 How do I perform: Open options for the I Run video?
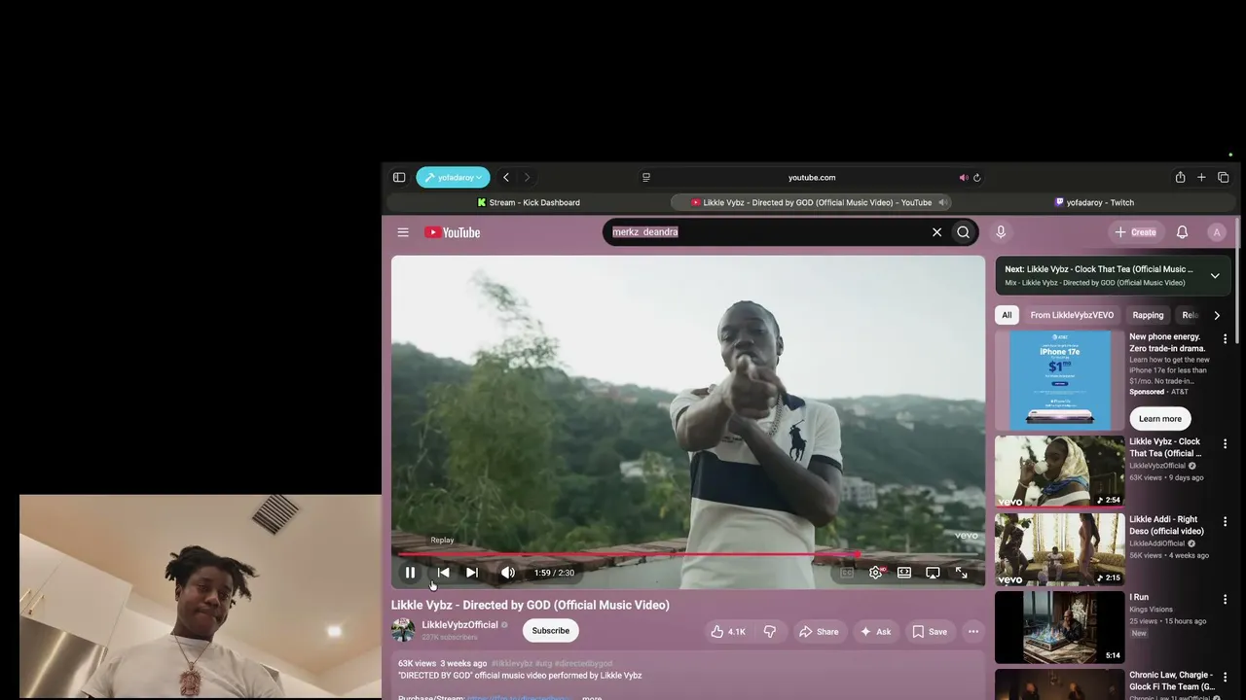point(1226,599)
